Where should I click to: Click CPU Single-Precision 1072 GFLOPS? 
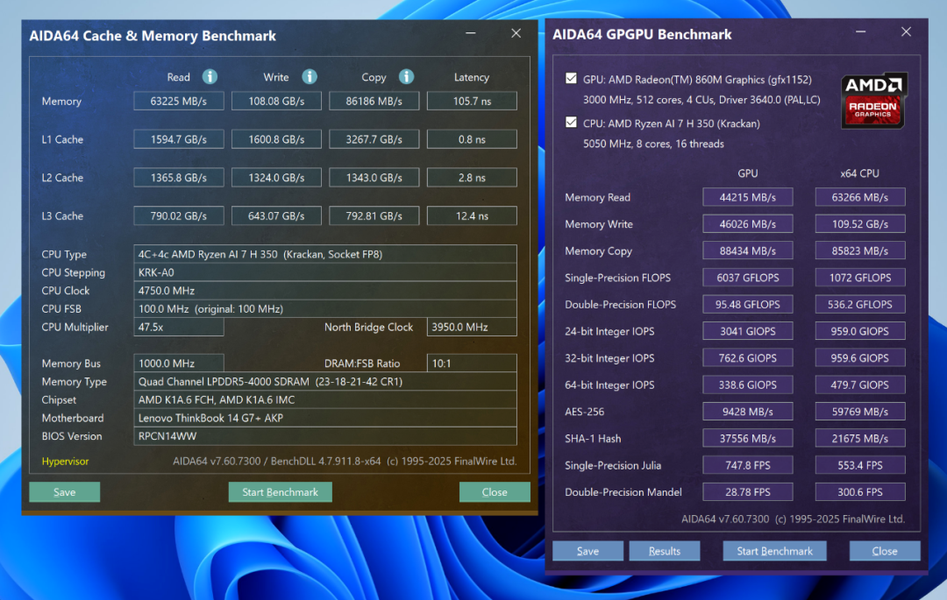pyautogui.click(x=860, y=278)
